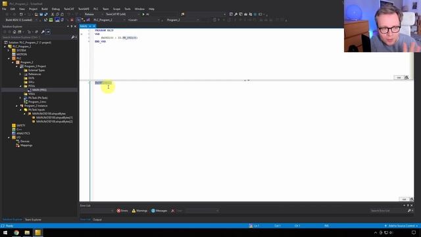The height and width of the screenshot is (237, 421).
Task: Pin the Error List panel
Action: coord(408,205)
